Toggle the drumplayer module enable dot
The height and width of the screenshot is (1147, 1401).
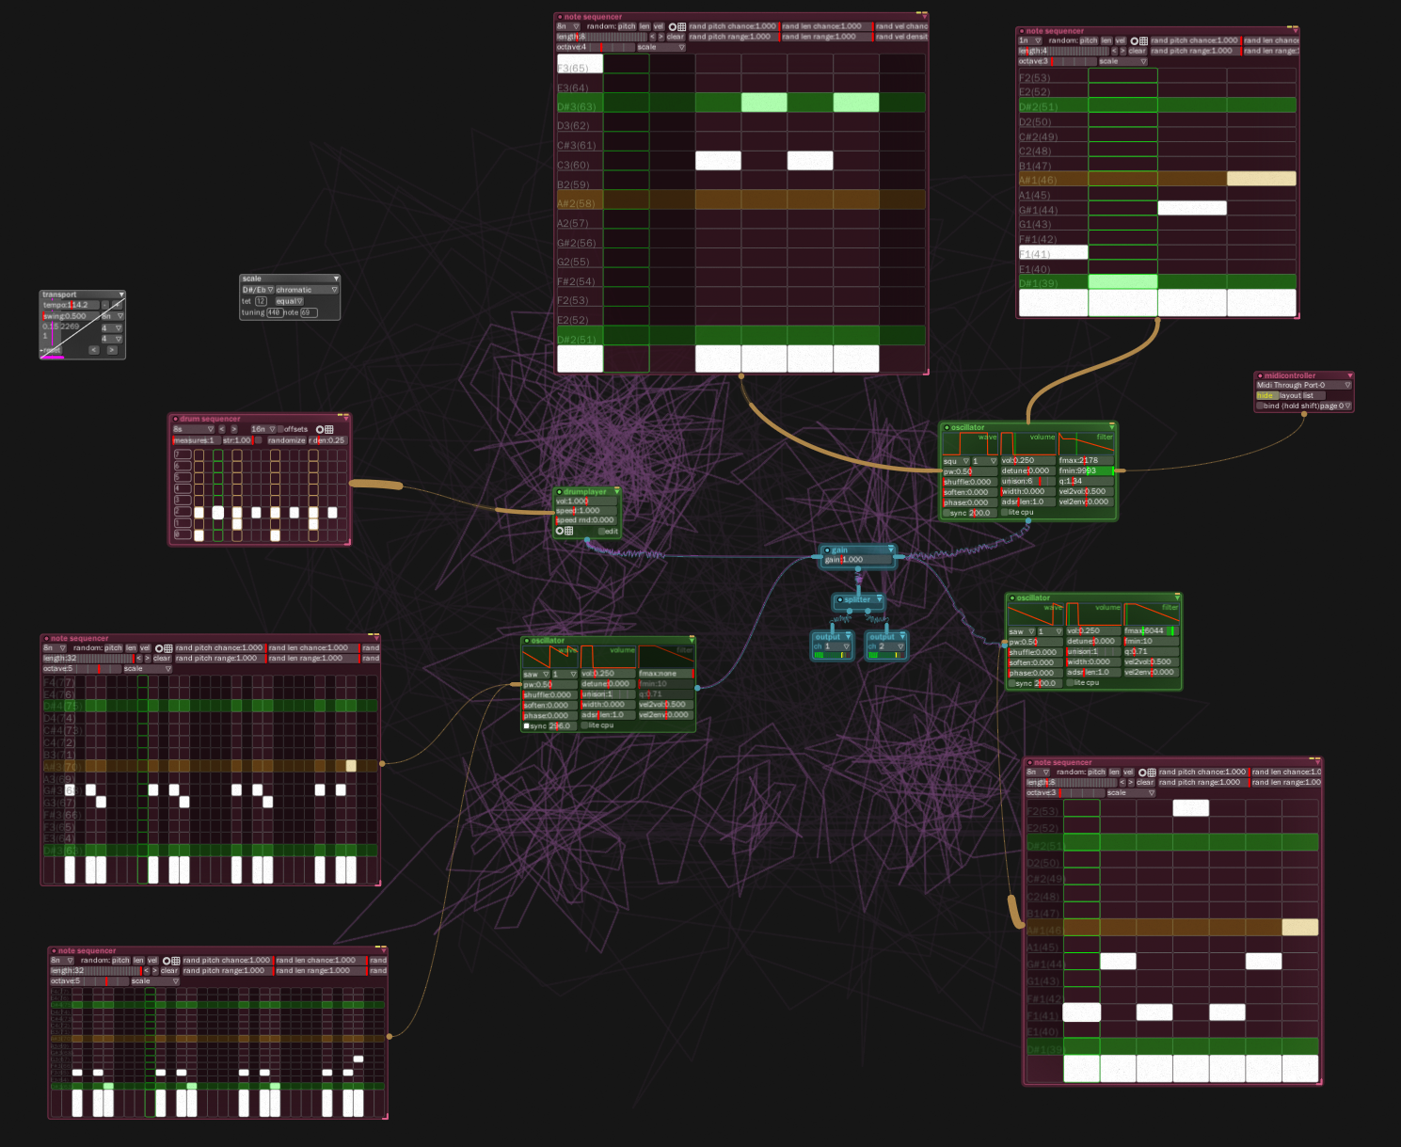coord(559,491)
